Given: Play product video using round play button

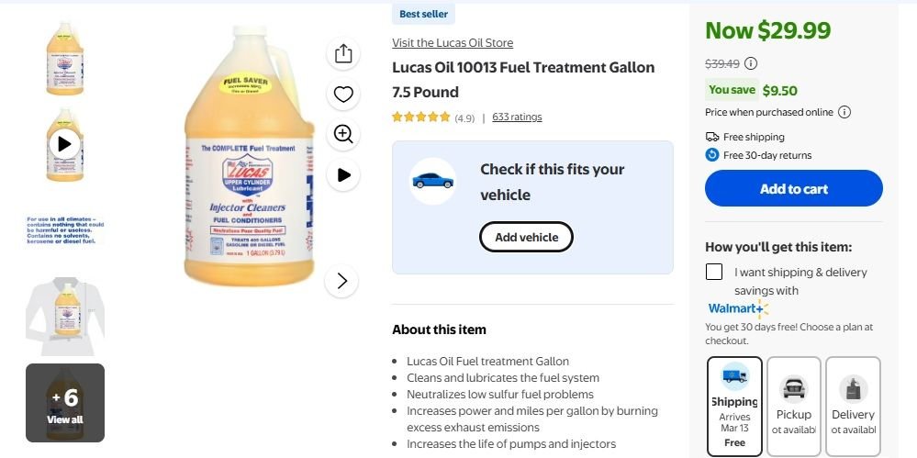Looking at the screenshot, I should [343, 174].
